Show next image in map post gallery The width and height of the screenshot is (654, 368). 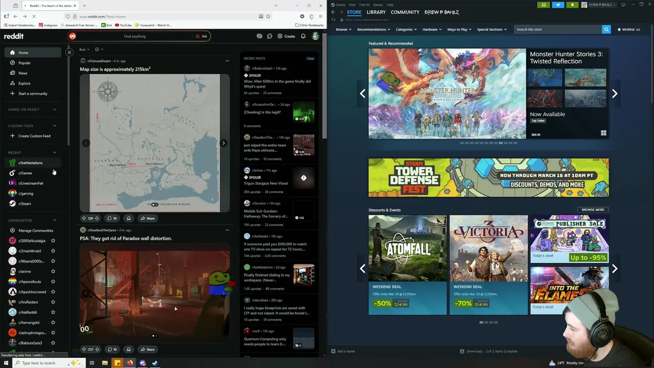pyautogui.click(x=223, y=143)
